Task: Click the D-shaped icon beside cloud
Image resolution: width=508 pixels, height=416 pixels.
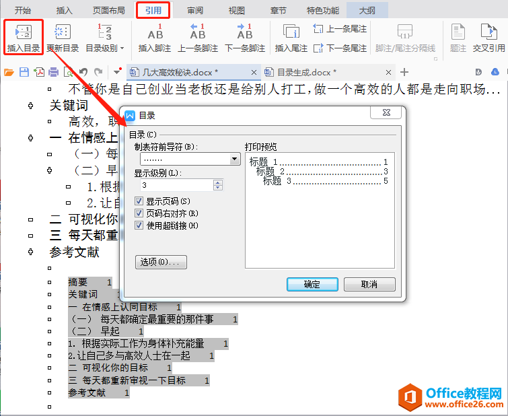Action: click(x=478, y=72)
